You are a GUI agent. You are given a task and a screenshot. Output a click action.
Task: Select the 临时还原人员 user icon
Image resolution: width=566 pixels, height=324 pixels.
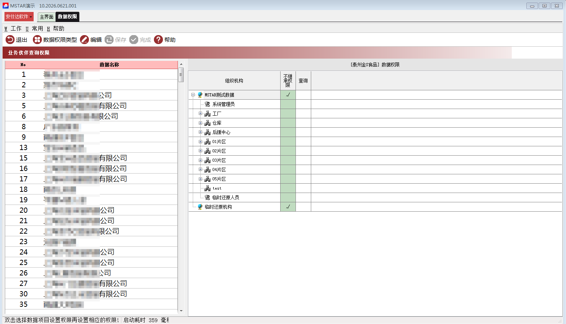click(x=207, y=197)
